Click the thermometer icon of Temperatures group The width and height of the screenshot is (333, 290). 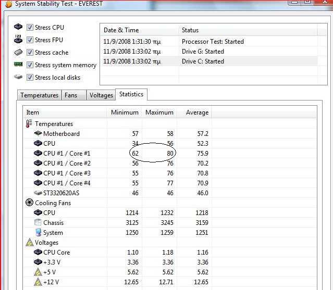pyautogui.click(x=29, y=123)
